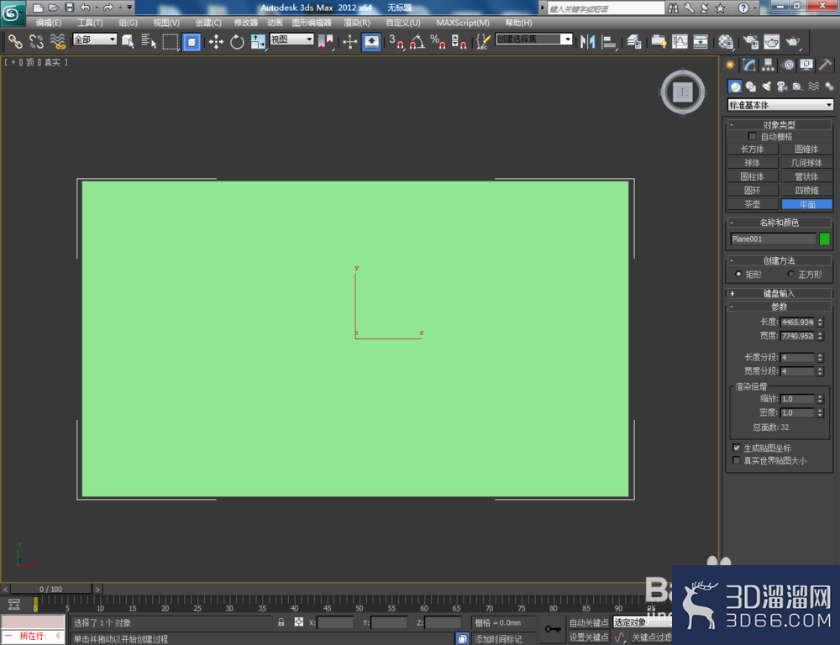Image resolution: width=840 pixels, height=645 pixels.
Task: Toggle absolute/offset transform mode icon
Action: tap(299, 622)
